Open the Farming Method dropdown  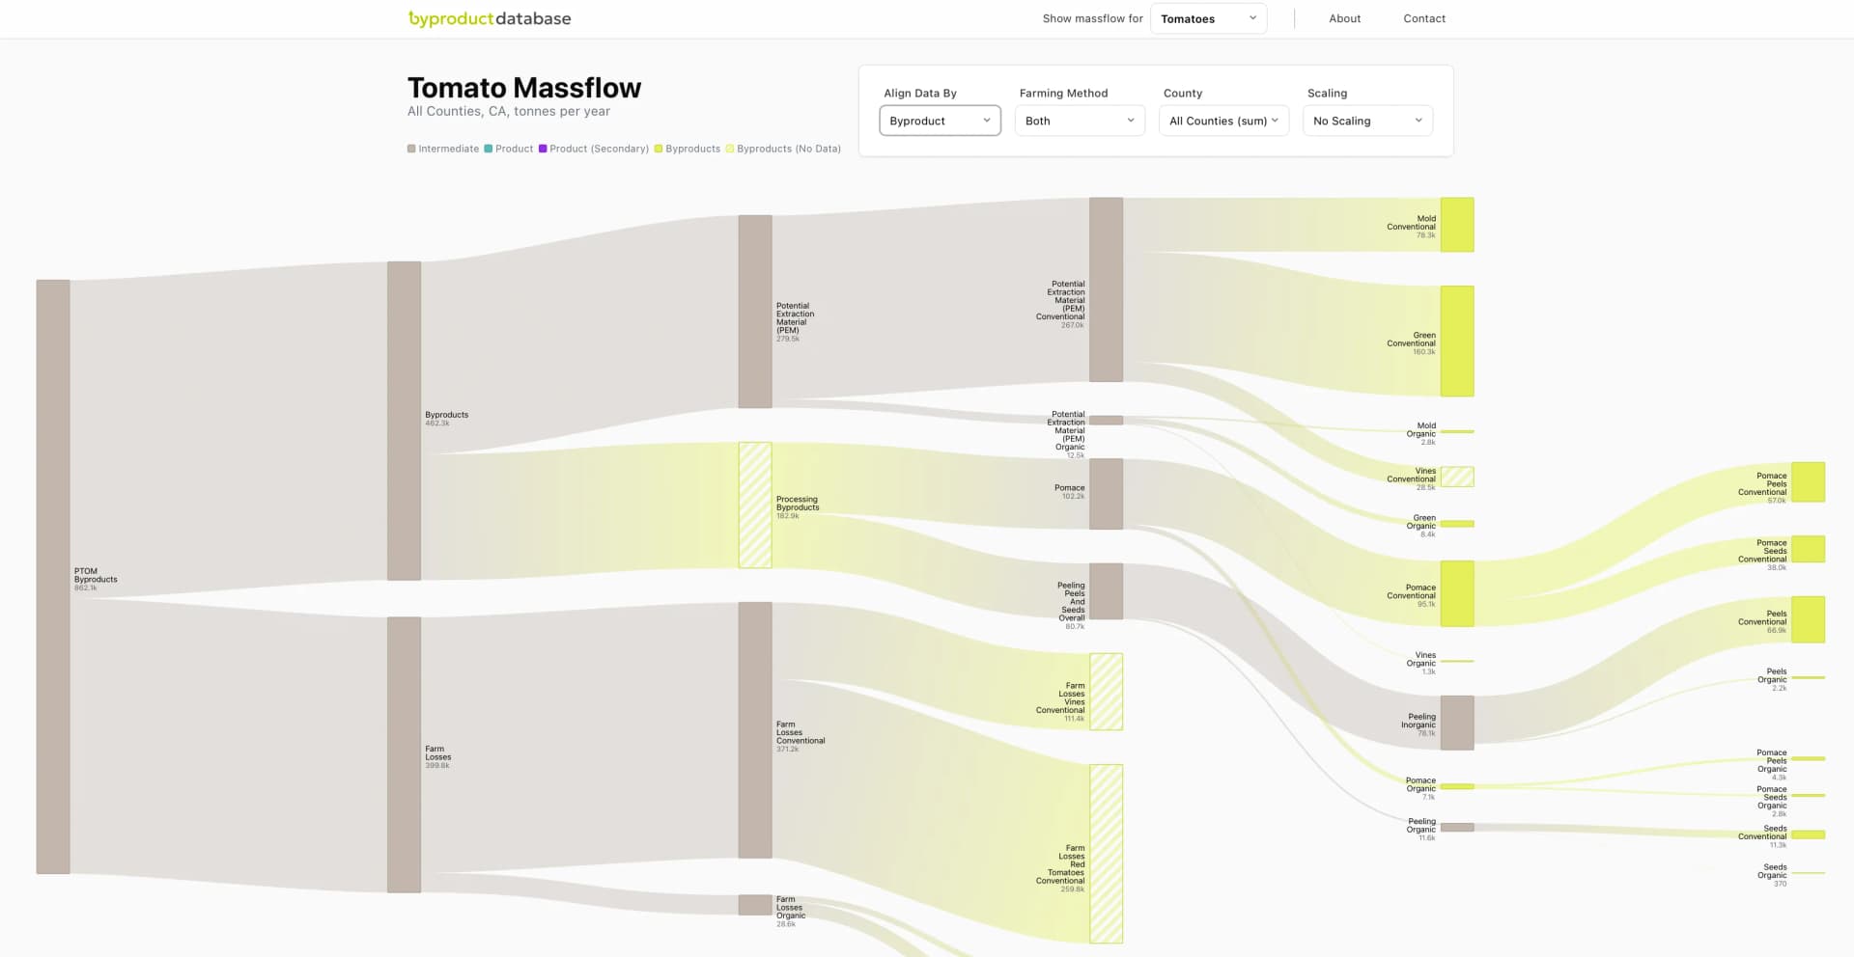tap(1079, 121)
